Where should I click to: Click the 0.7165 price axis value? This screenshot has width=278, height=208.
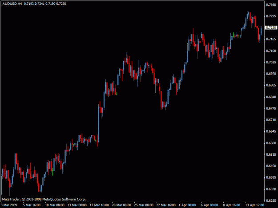point(271,39)
